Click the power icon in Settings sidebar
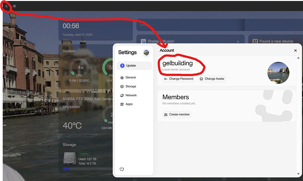Image resolution: width=303 pixels, height=181 pixels. coord(122,169)
